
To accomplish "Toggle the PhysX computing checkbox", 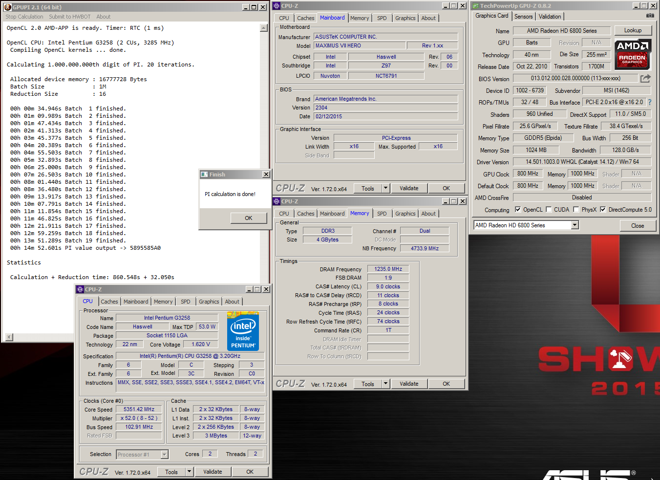I will 576,210.
